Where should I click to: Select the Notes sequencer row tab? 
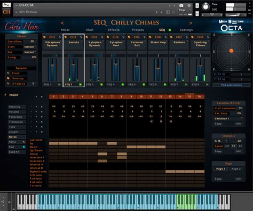pos(17,137)
